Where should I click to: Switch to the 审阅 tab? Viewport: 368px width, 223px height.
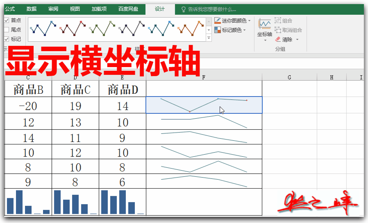coord(53,9)
